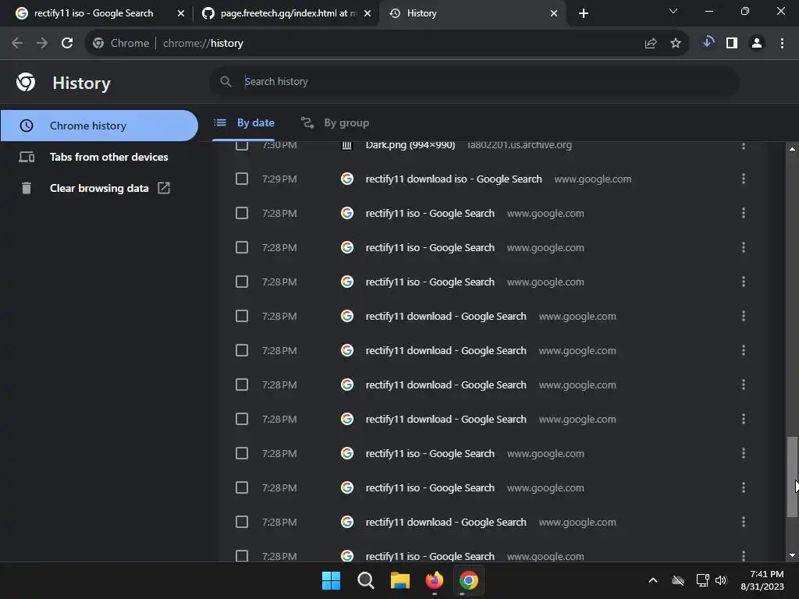This screenshot has height=599, width=799.
Task: Click the cloud sync icon in system tray
Action: [x=678, y=580]
